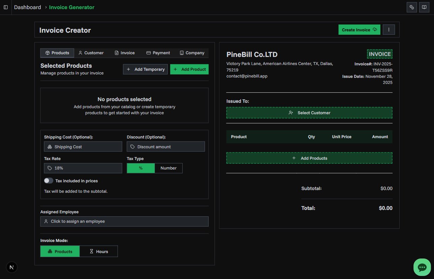This screenshot has width=434, height=279.
Task: Open the book documentation icon
Action: pyautogui.click(x=424, y=7)
